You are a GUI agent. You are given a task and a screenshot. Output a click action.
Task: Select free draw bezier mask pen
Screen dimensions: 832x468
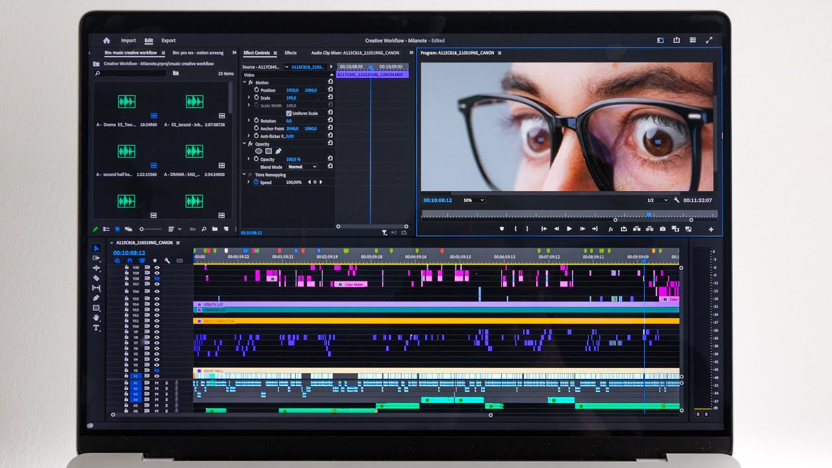coord(278,151)
